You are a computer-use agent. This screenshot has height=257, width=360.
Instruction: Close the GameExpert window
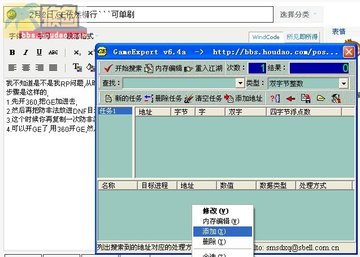[349, 52]
